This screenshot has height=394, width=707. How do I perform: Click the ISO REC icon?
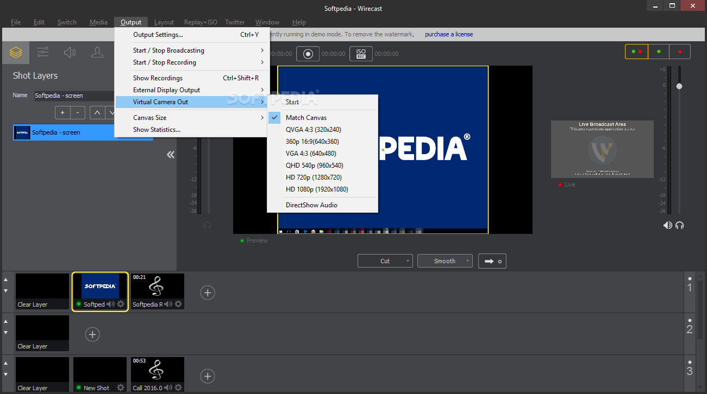pos(361,54)
